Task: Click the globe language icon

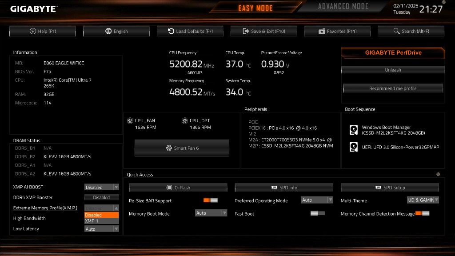Action: pos(108,31)
